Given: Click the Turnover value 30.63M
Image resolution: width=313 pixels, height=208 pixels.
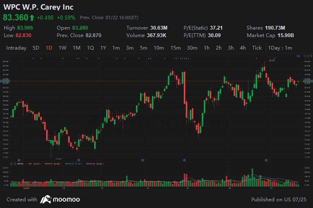Looking at the screenshot, I should coord(159,28).
